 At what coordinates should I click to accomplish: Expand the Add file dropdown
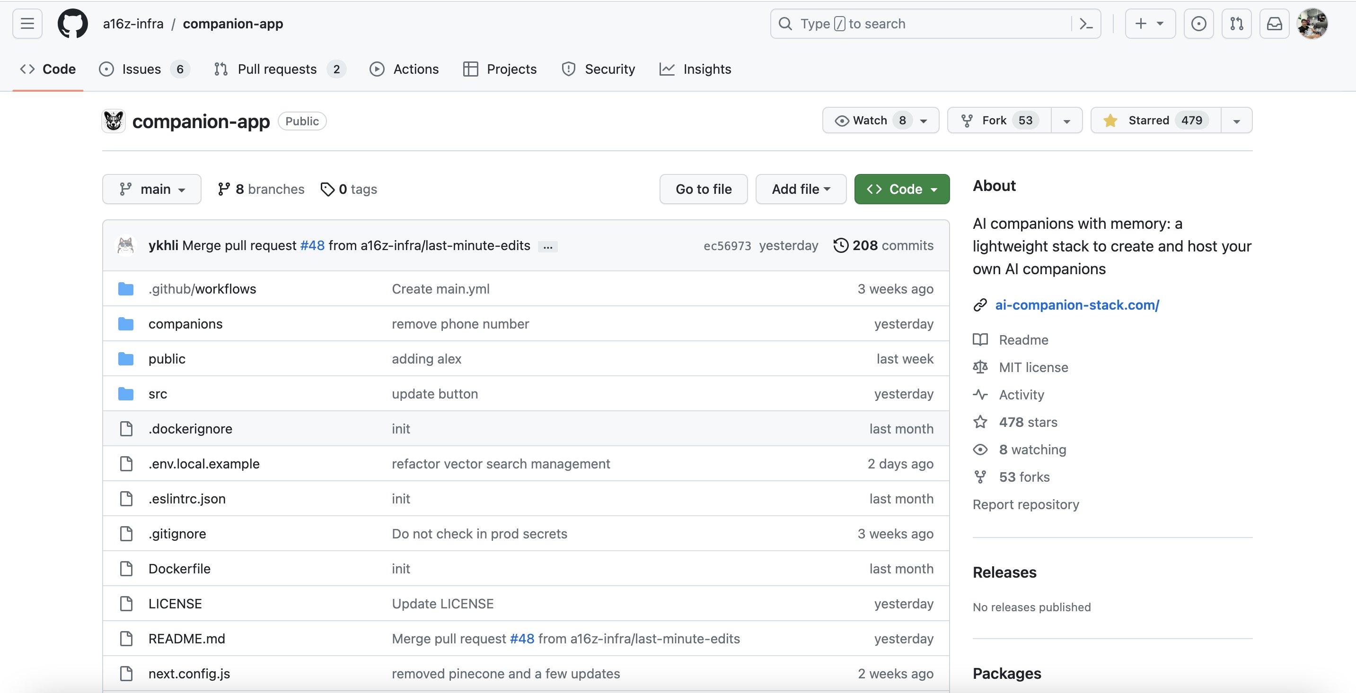click(x=800, y=189)
